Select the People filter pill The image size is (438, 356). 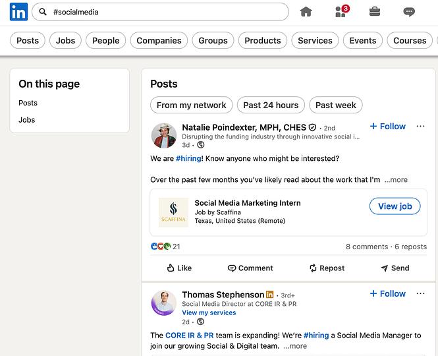(x=105, y=41)
